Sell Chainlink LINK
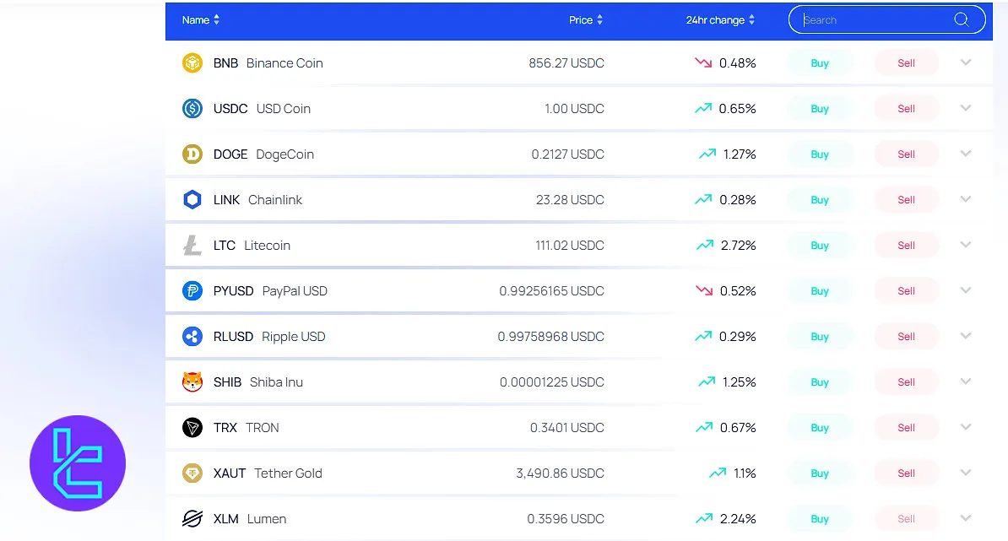Screen dimensions: 1008x541 pos(907,200)
